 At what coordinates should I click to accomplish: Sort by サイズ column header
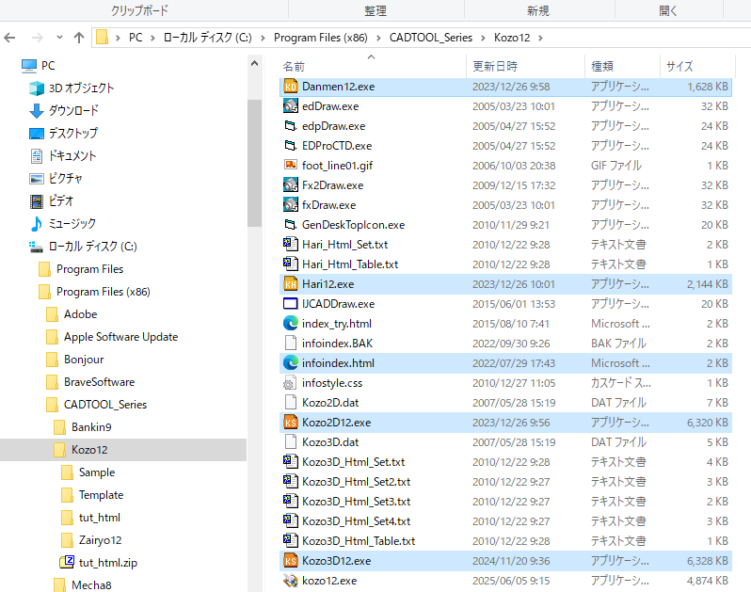[x=697, y=67]
